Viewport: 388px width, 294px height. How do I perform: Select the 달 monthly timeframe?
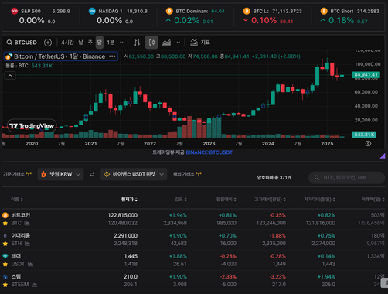(x=100, y=43)
